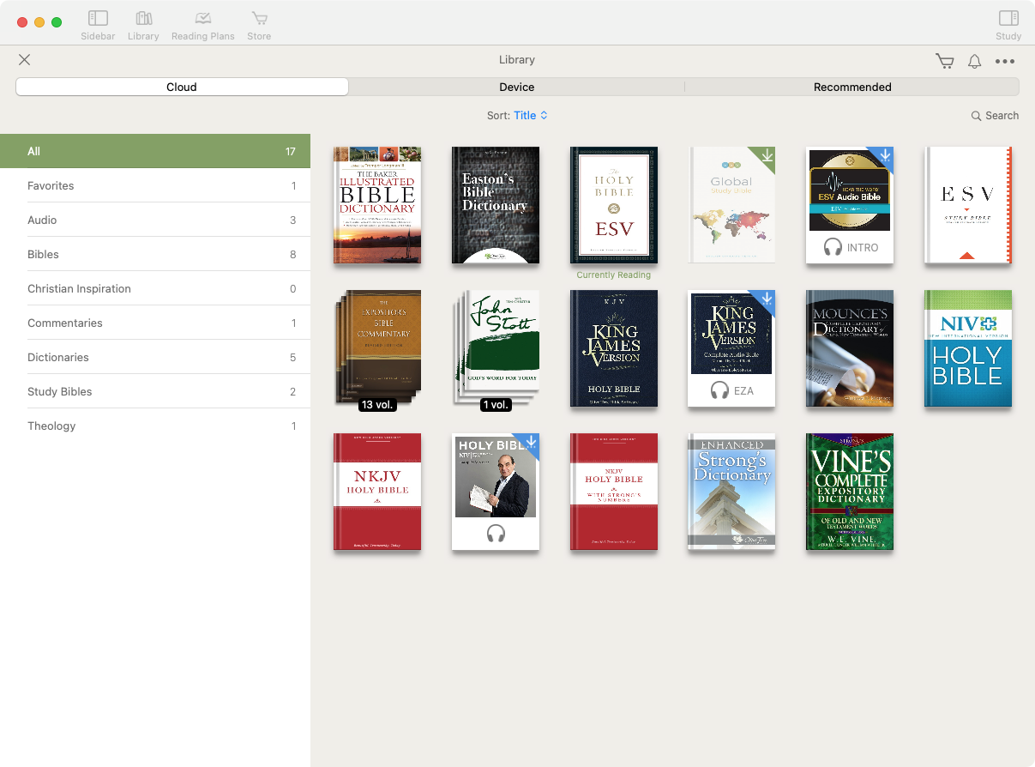Switch to the Device tab

click(517, 87)
